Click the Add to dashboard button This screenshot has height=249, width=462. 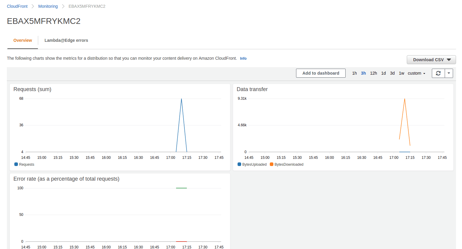[321, 73]
